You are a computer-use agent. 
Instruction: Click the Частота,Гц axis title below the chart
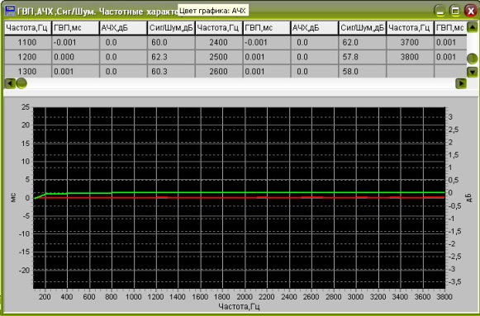[x=239, y=306]
